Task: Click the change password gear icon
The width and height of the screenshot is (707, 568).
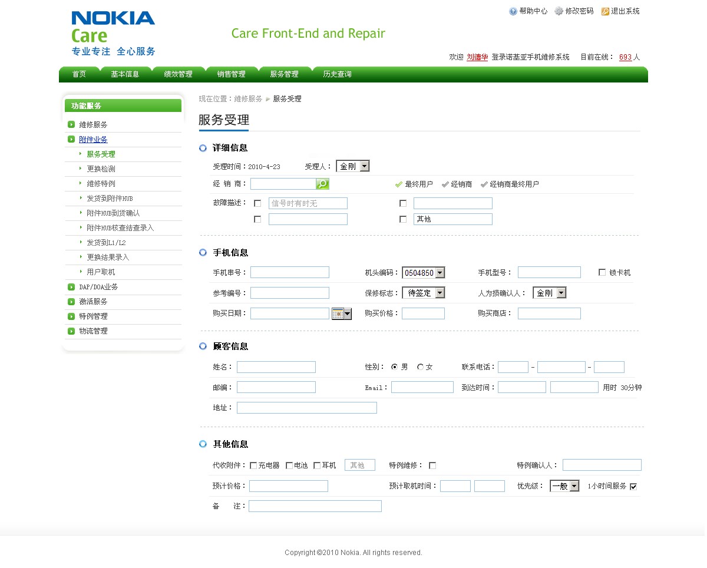Action: coord(559,11)
